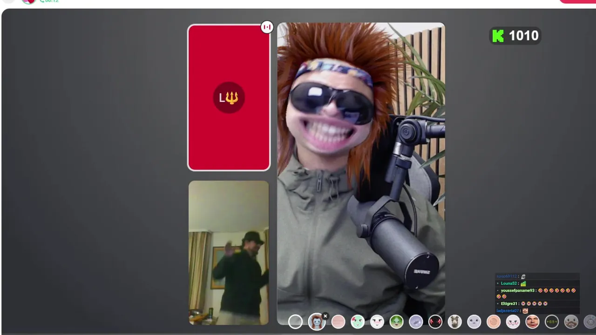This screenshot has height=335, width=596.
Task: Click the main streamer video with wig filter
Action: (361, 173)
